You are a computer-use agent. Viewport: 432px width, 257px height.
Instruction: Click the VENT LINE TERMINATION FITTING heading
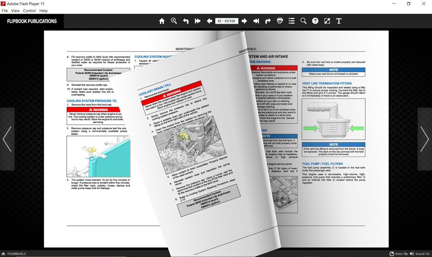327,83
